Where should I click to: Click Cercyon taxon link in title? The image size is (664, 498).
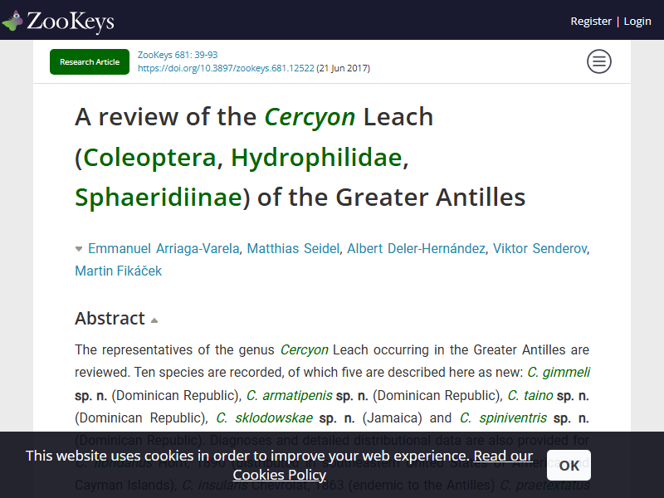(x=310, y=117)
